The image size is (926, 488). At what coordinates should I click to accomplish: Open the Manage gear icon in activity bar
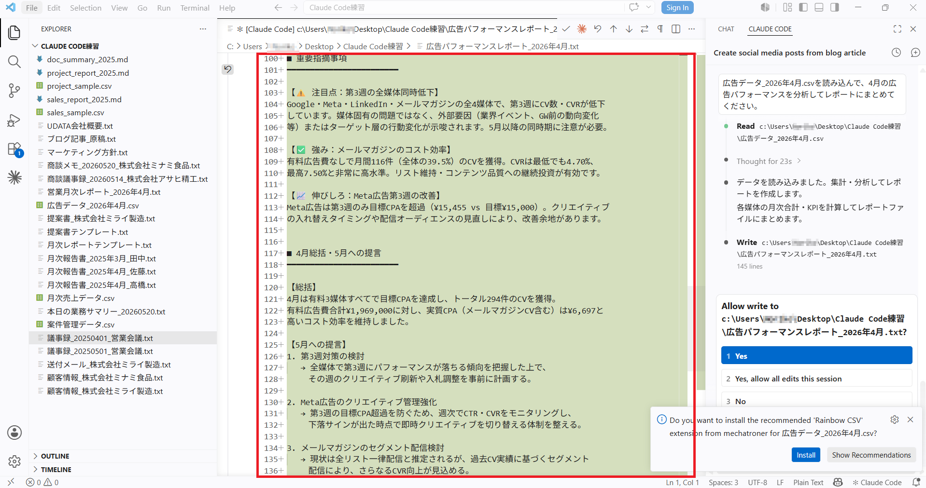(14, 461)
